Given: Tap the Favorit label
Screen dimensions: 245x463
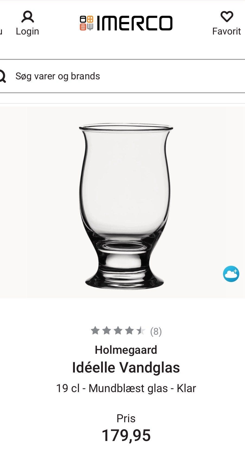Looking at the screenshot, I should click(227, 32).
